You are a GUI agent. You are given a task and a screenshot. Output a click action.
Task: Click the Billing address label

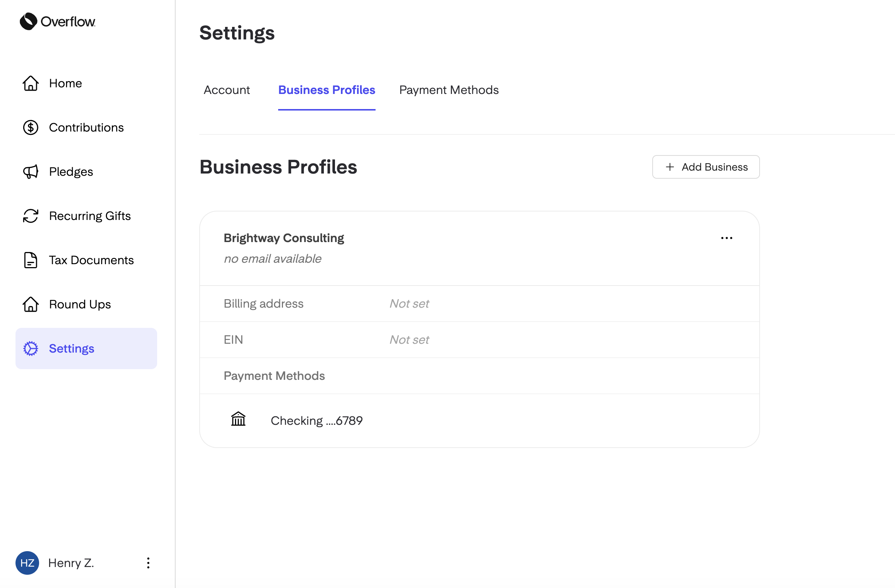[x=264, y=304]
